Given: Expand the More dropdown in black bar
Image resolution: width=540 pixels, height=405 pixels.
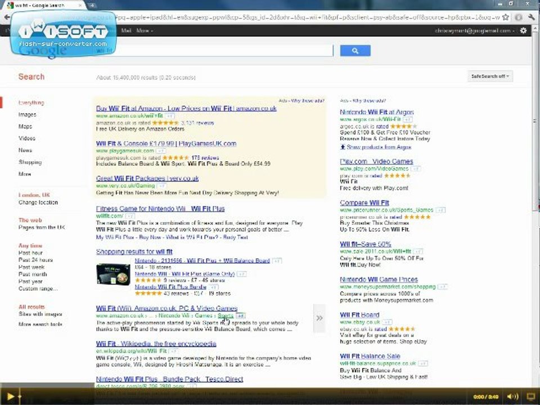Looking at the screenshot, I should coord(145,30).
